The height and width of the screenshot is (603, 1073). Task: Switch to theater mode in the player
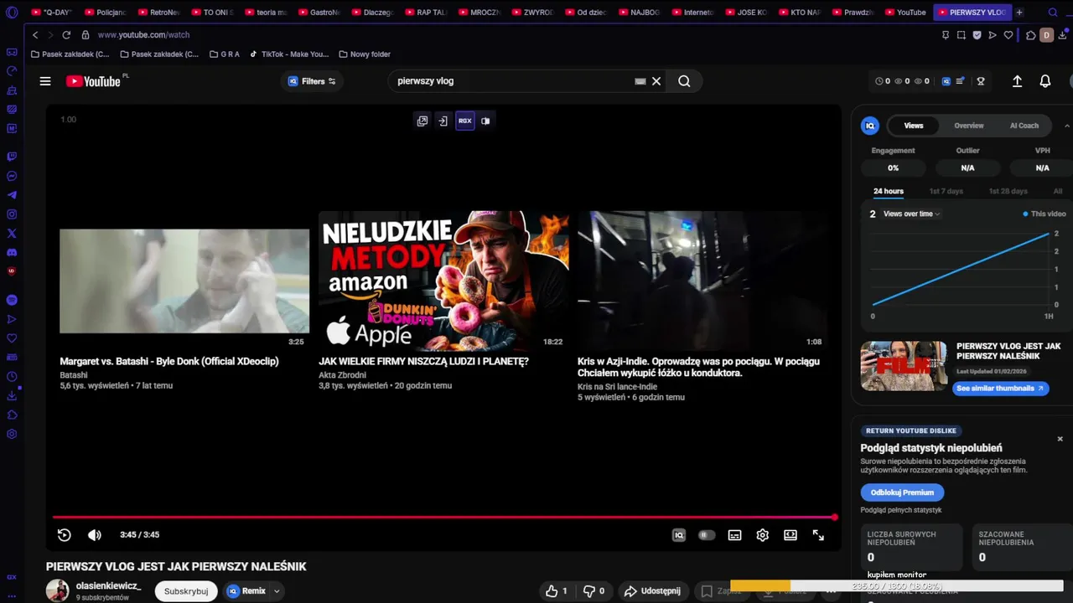tap(790, 535)
